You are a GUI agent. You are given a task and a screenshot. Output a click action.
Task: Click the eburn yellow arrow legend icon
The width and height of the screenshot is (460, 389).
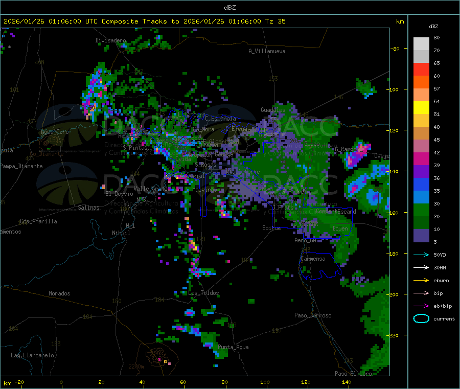pyautogui.click(x=421, y=280)
